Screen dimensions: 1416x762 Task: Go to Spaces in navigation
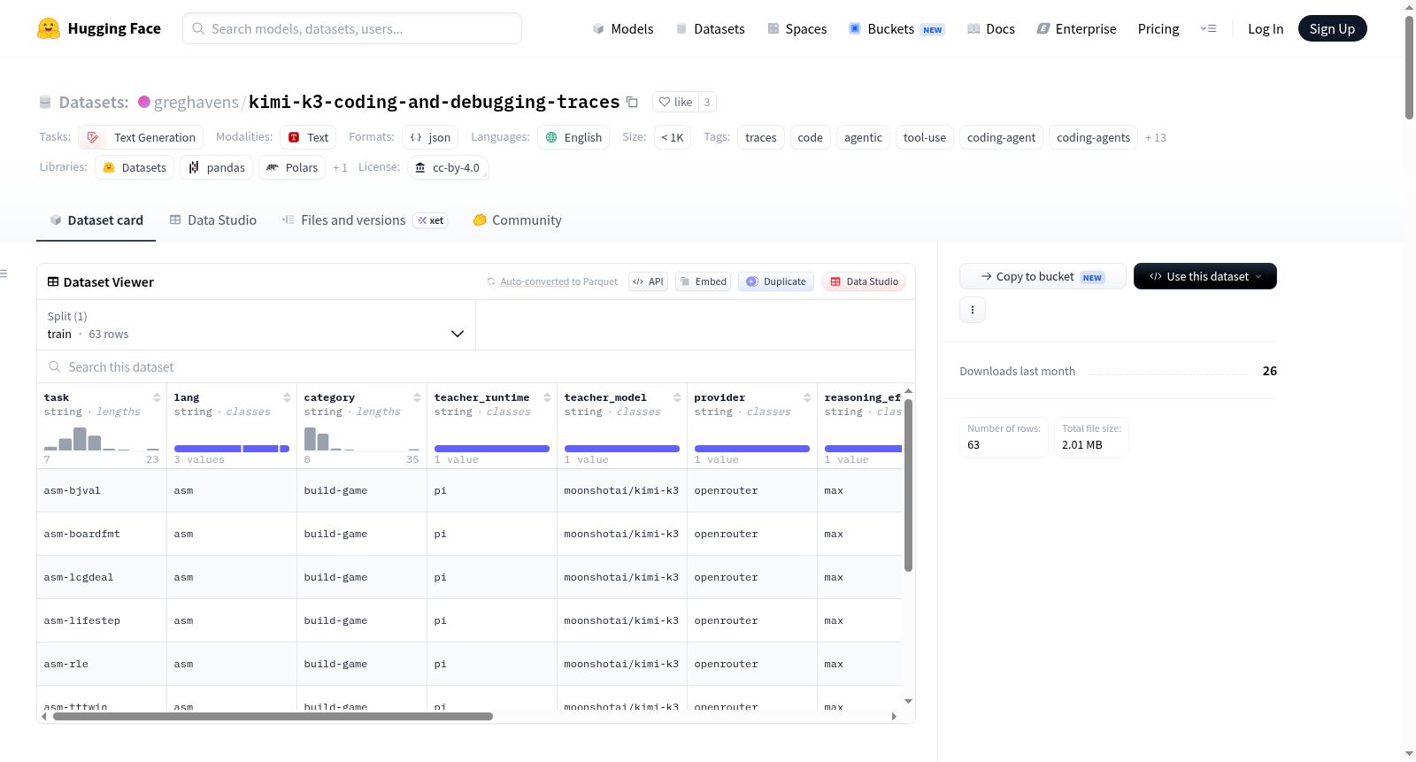click(x=796, y=28)
